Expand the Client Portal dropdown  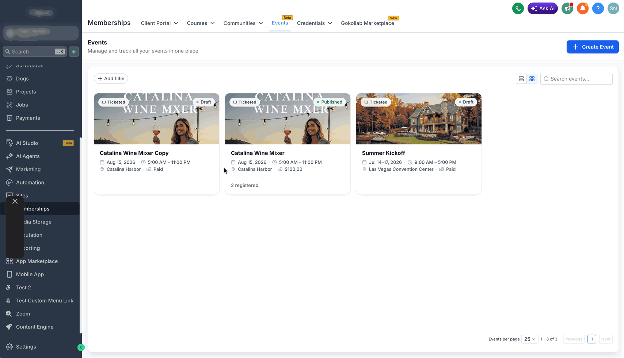159,23
